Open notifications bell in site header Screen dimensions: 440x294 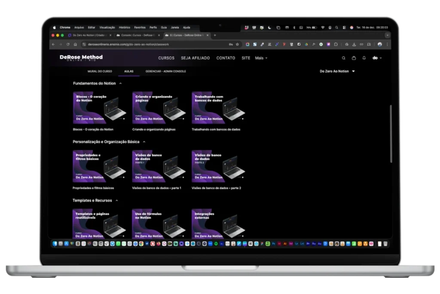(x=364, y=58)
